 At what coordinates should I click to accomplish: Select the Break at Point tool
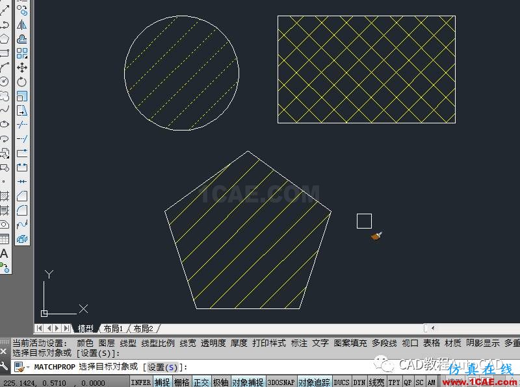pos(22,153)
